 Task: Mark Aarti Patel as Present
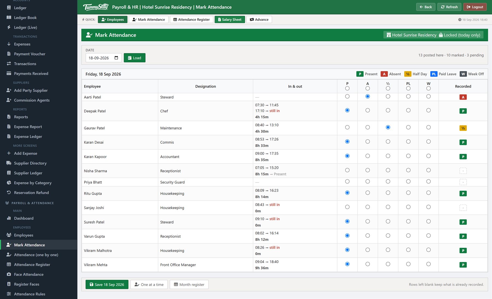coord(347,96)
